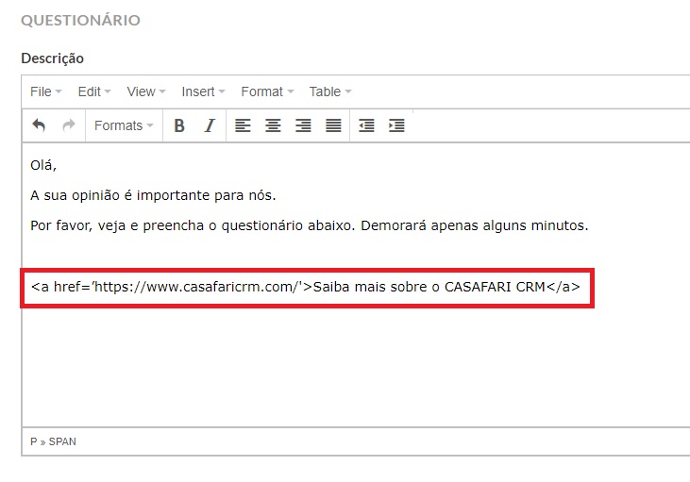This screenshot has width=690, height=482.
Task: Apply justify alignment
Action: (333, 125)
